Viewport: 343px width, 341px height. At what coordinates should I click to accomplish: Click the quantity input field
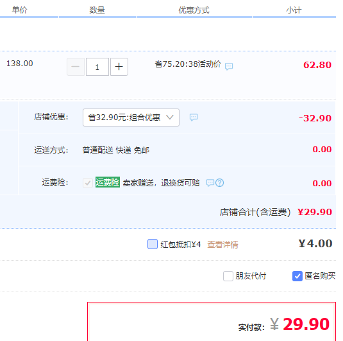tap(97, 67)
